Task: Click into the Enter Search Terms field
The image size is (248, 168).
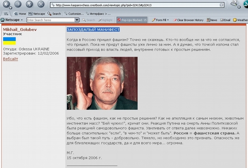Action: coord(50,20)
